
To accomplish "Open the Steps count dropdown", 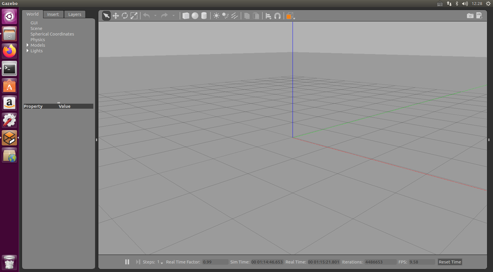I will click(x=160, y=262).
